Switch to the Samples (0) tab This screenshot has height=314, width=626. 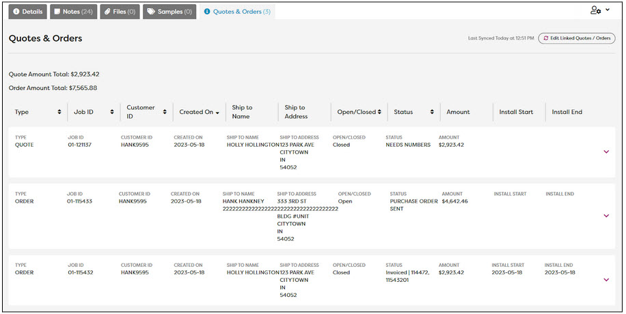169,12
